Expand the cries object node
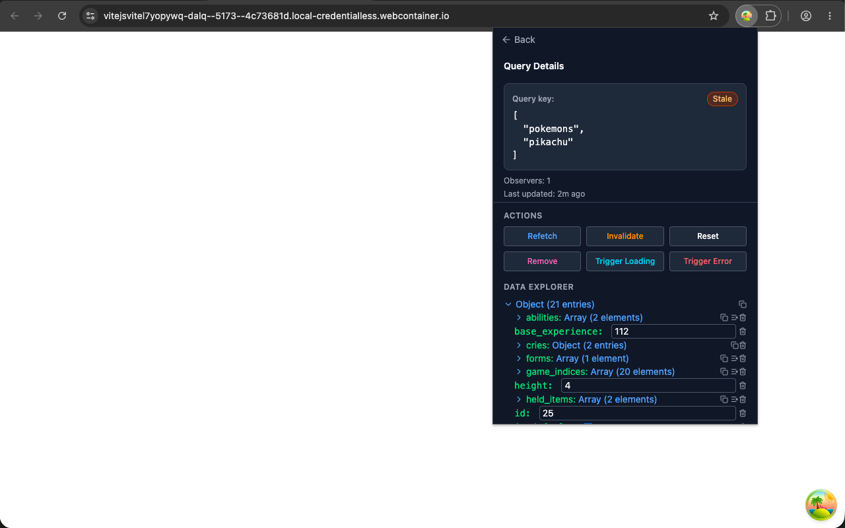 (x=519, y=345)
